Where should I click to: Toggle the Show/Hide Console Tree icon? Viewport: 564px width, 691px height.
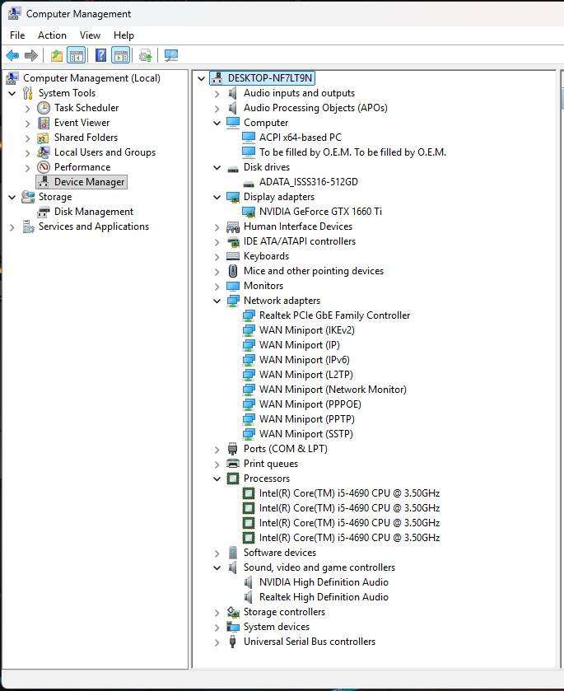click(x=77, y=55)
